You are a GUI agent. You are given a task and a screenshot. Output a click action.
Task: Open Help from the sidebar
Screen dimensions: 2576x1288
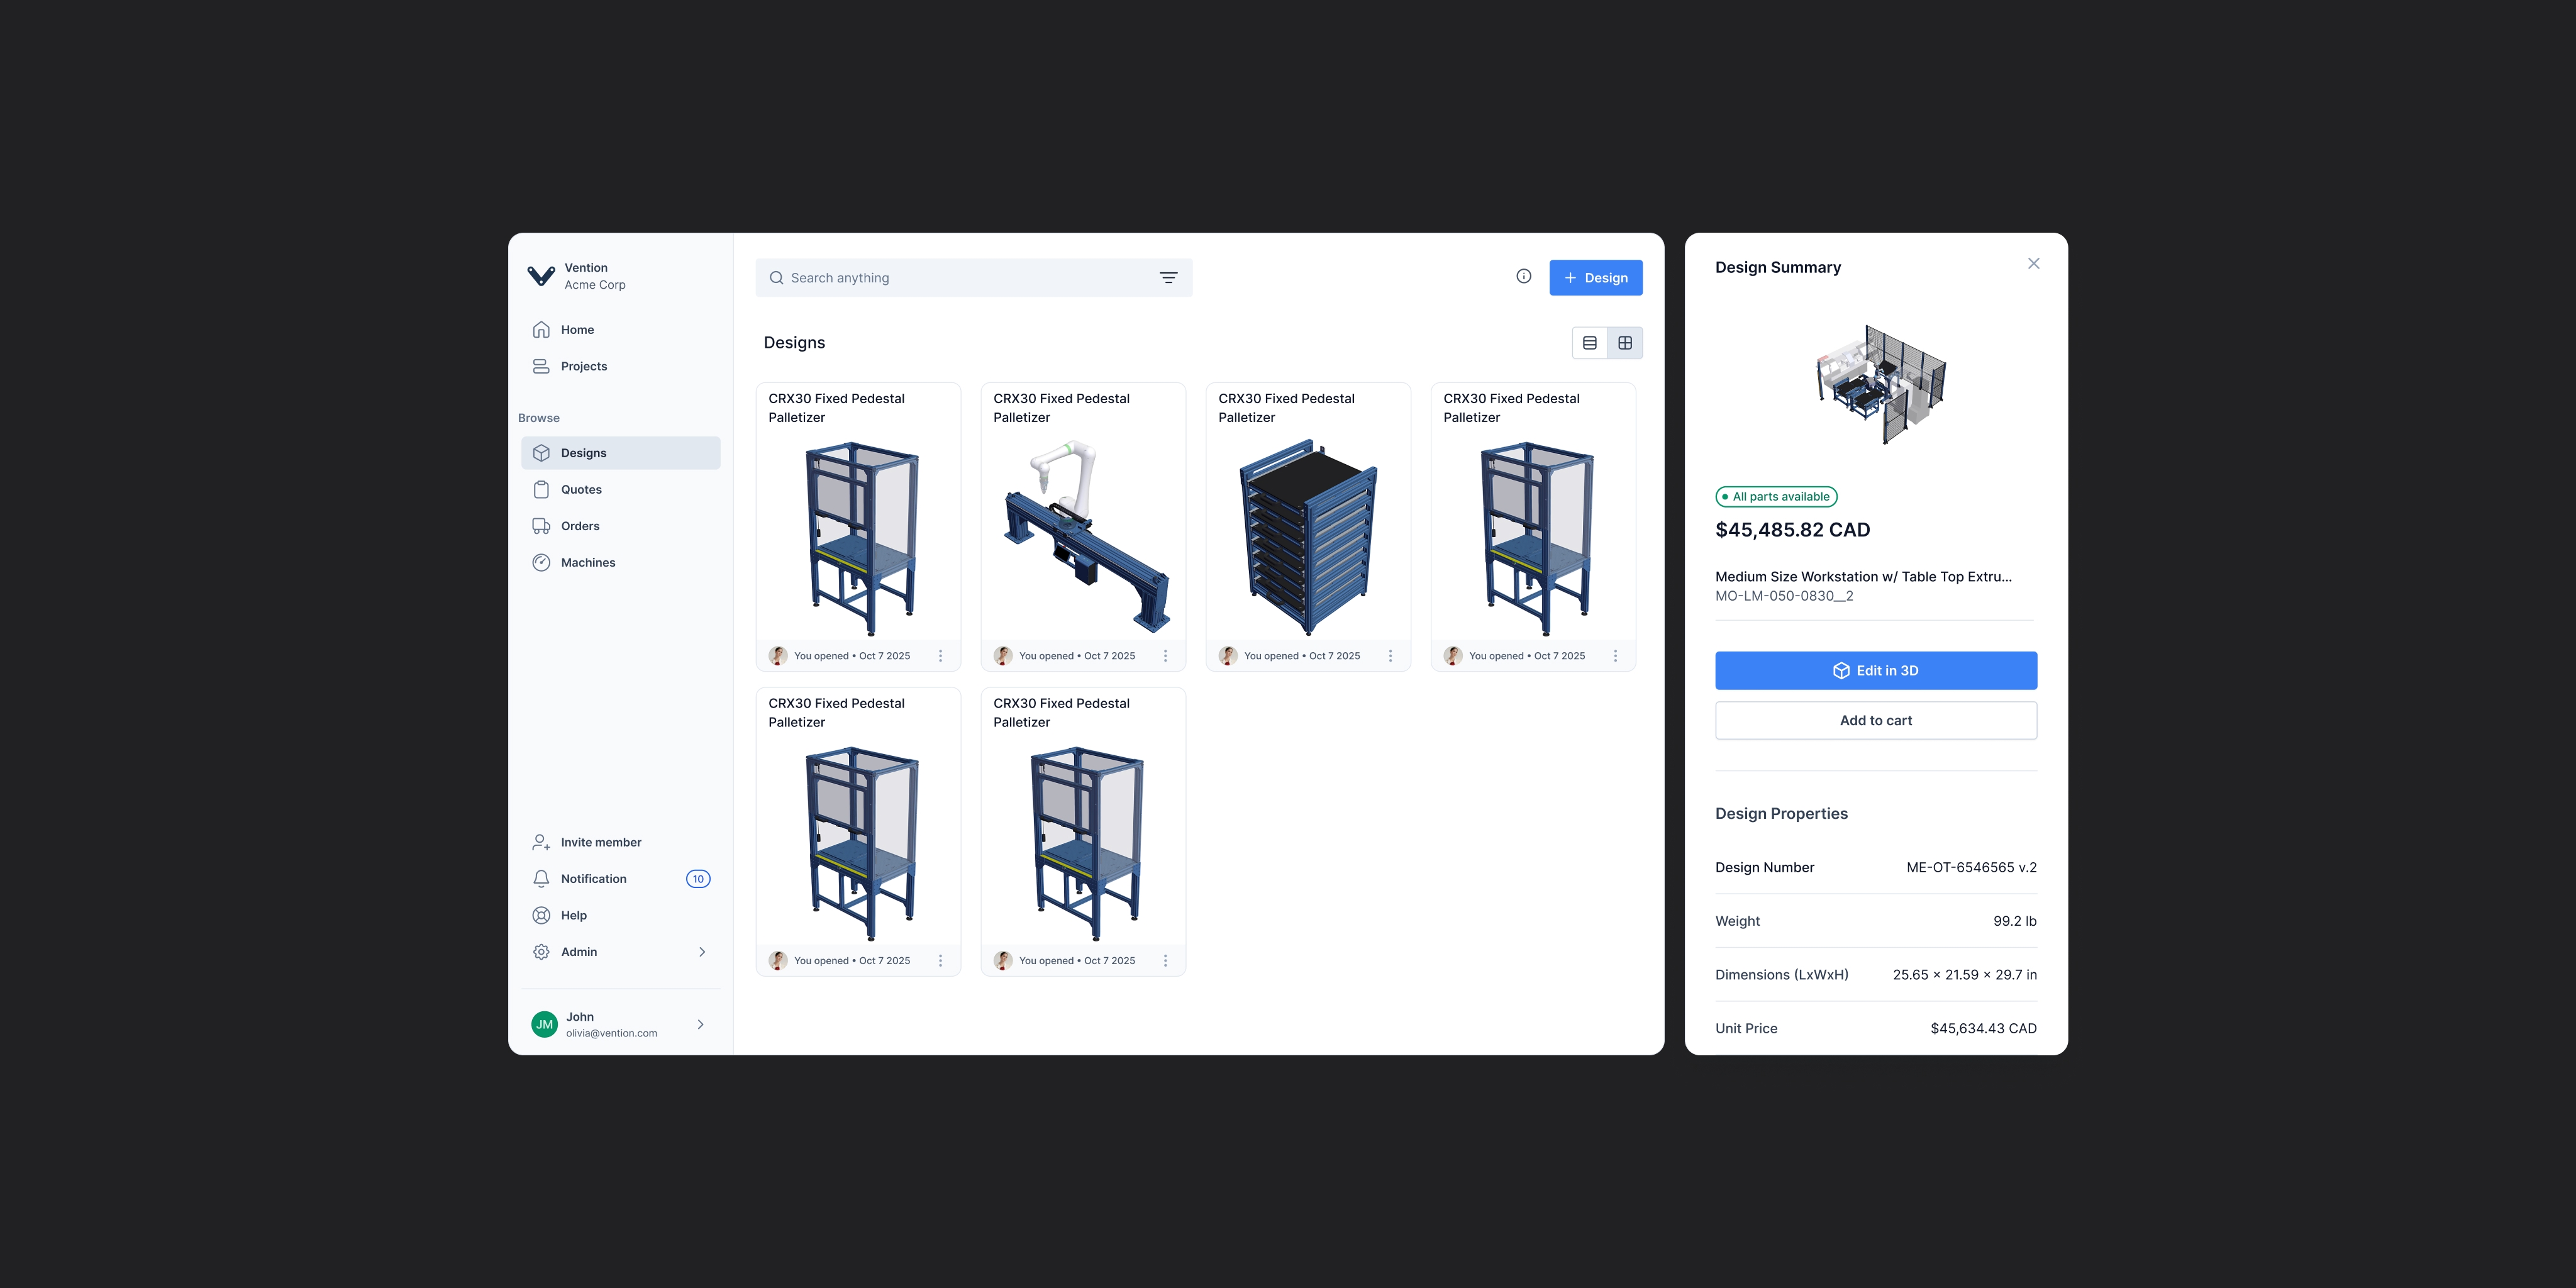pyautogui.click(x=574, y=915)
